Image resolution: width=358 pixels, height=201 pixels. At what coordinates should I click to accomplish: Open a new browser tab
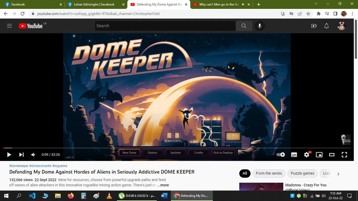coord(259,4)
